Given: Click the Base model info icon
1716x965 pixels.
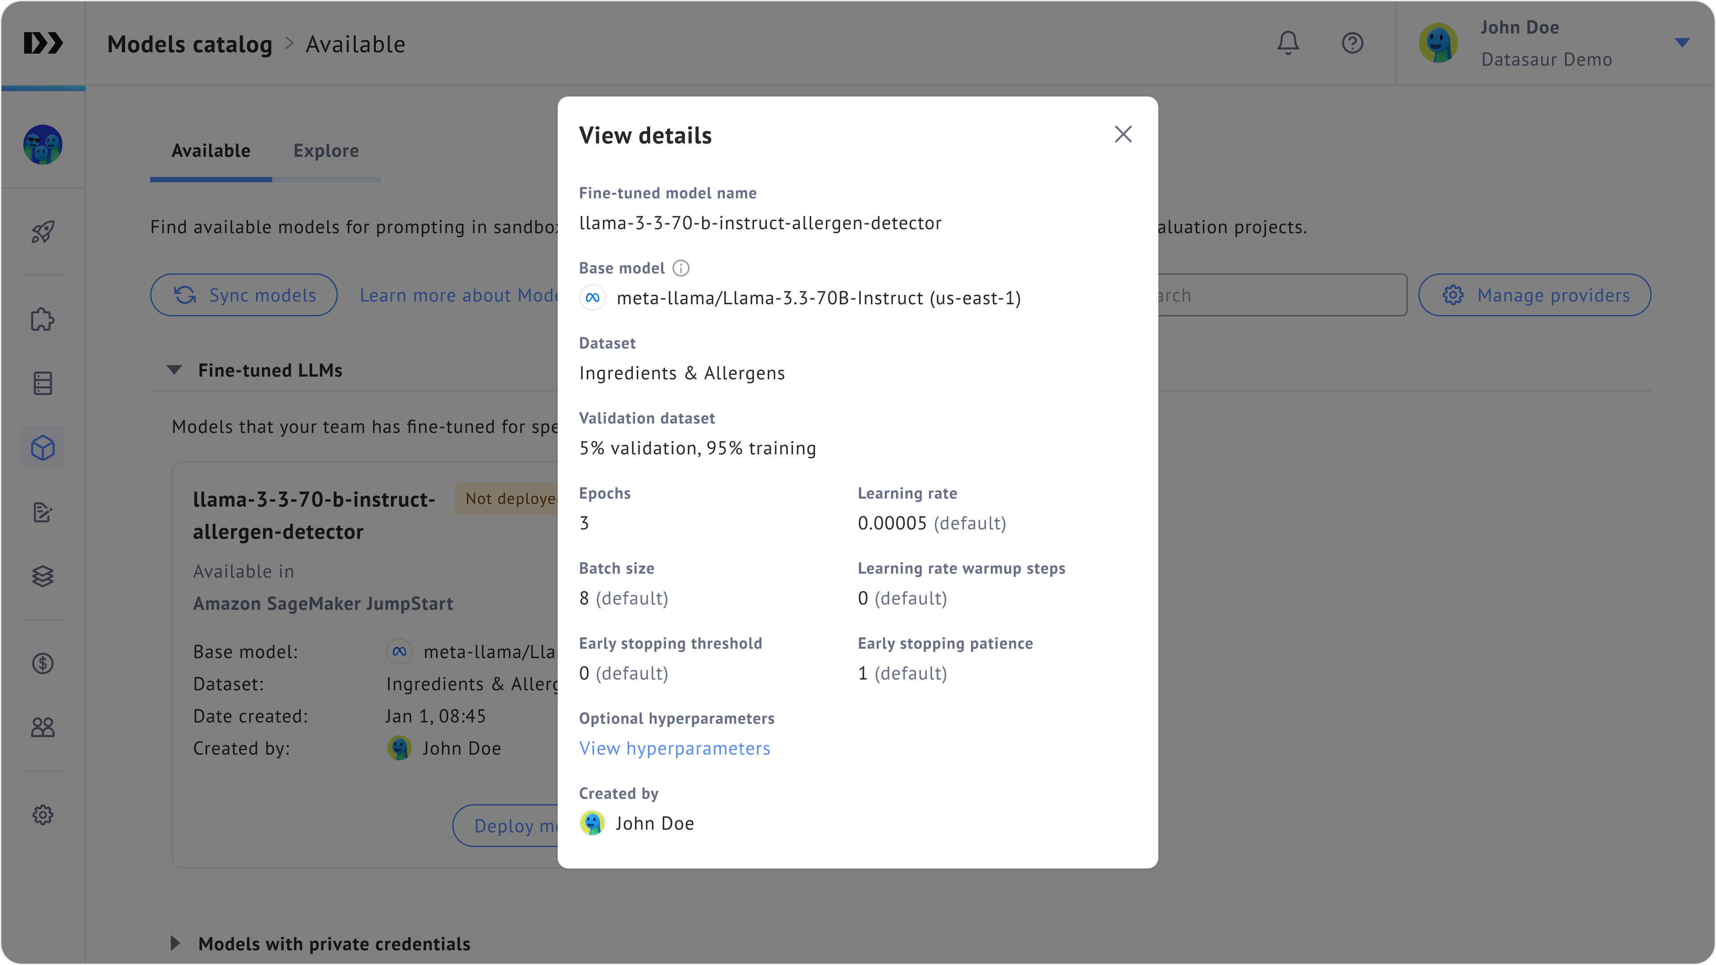Looking at the screenshot, I should (681, 268).
